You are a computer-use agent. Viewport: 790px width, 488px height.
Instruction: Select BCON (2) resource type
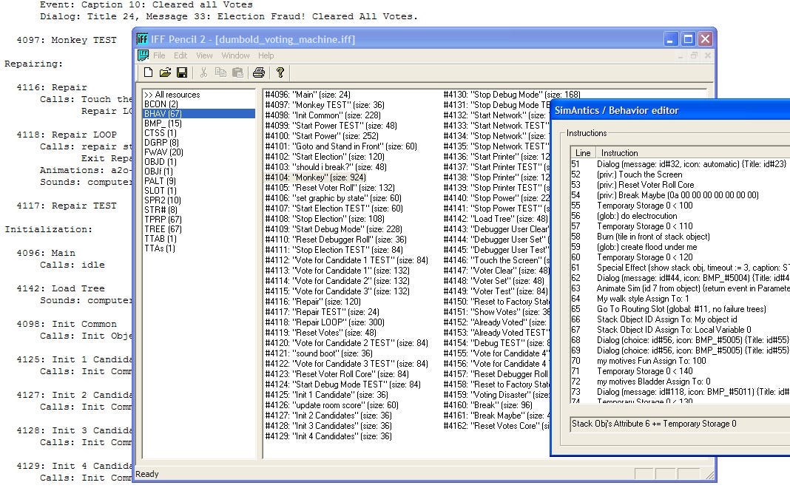click(161, 104)
